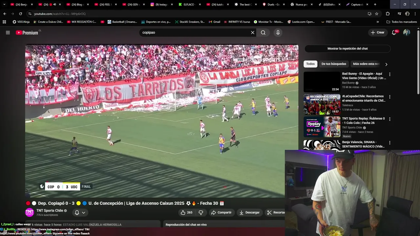Expand hidden bookmarks with double chevron

378,22
